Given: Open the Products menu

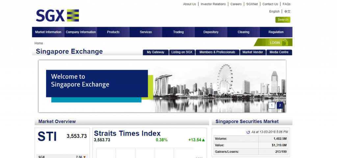Looking at the screenshot, I should pos(113,32).
